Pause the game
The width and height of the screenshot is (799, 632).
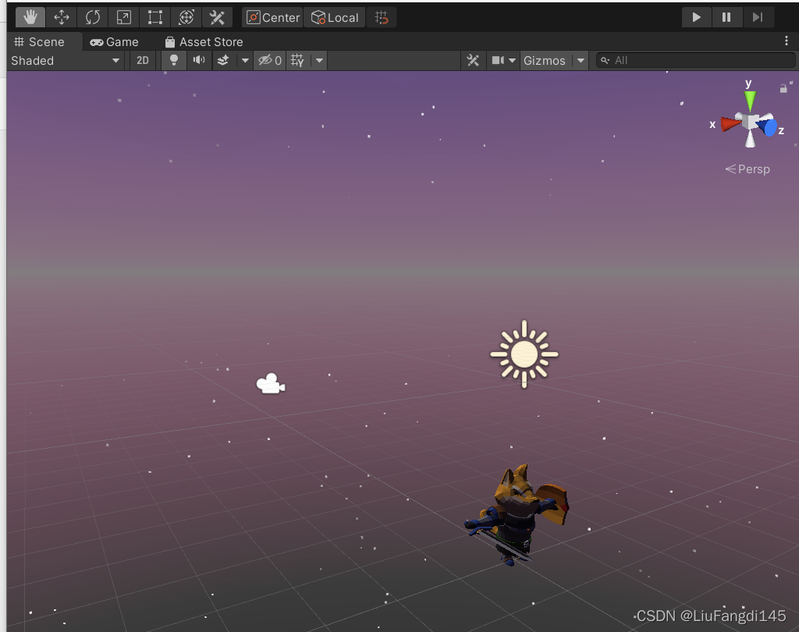[726, 17]
